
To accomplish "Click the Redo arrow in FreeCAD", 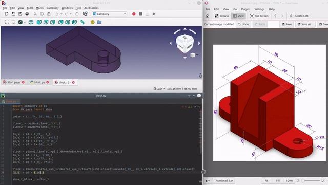I will tap(66, 14).
